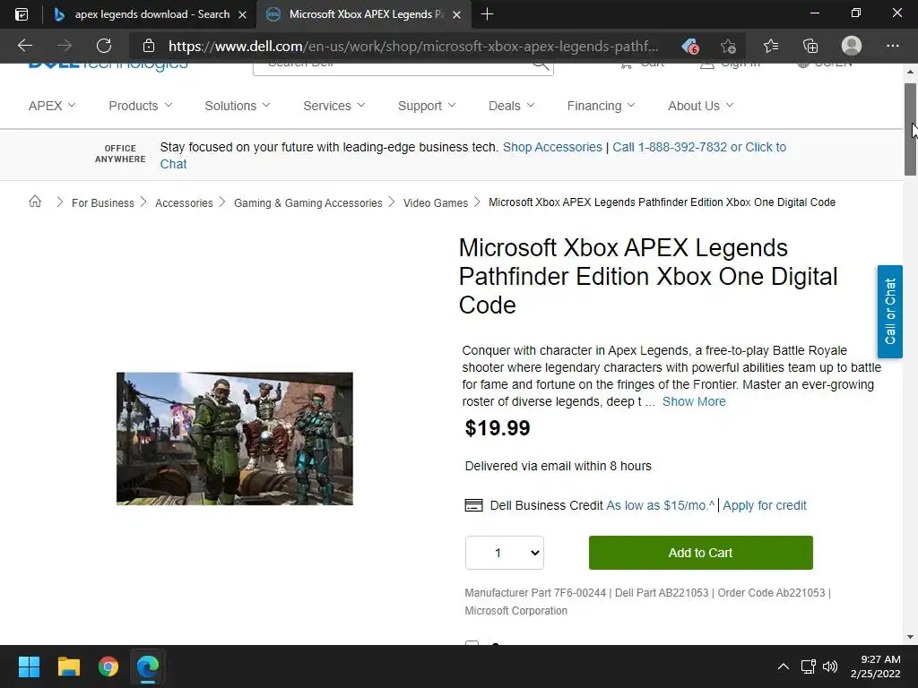The image size is (918, 688).
Task: Add this page to favorites star icon
Action: point(728,46)
